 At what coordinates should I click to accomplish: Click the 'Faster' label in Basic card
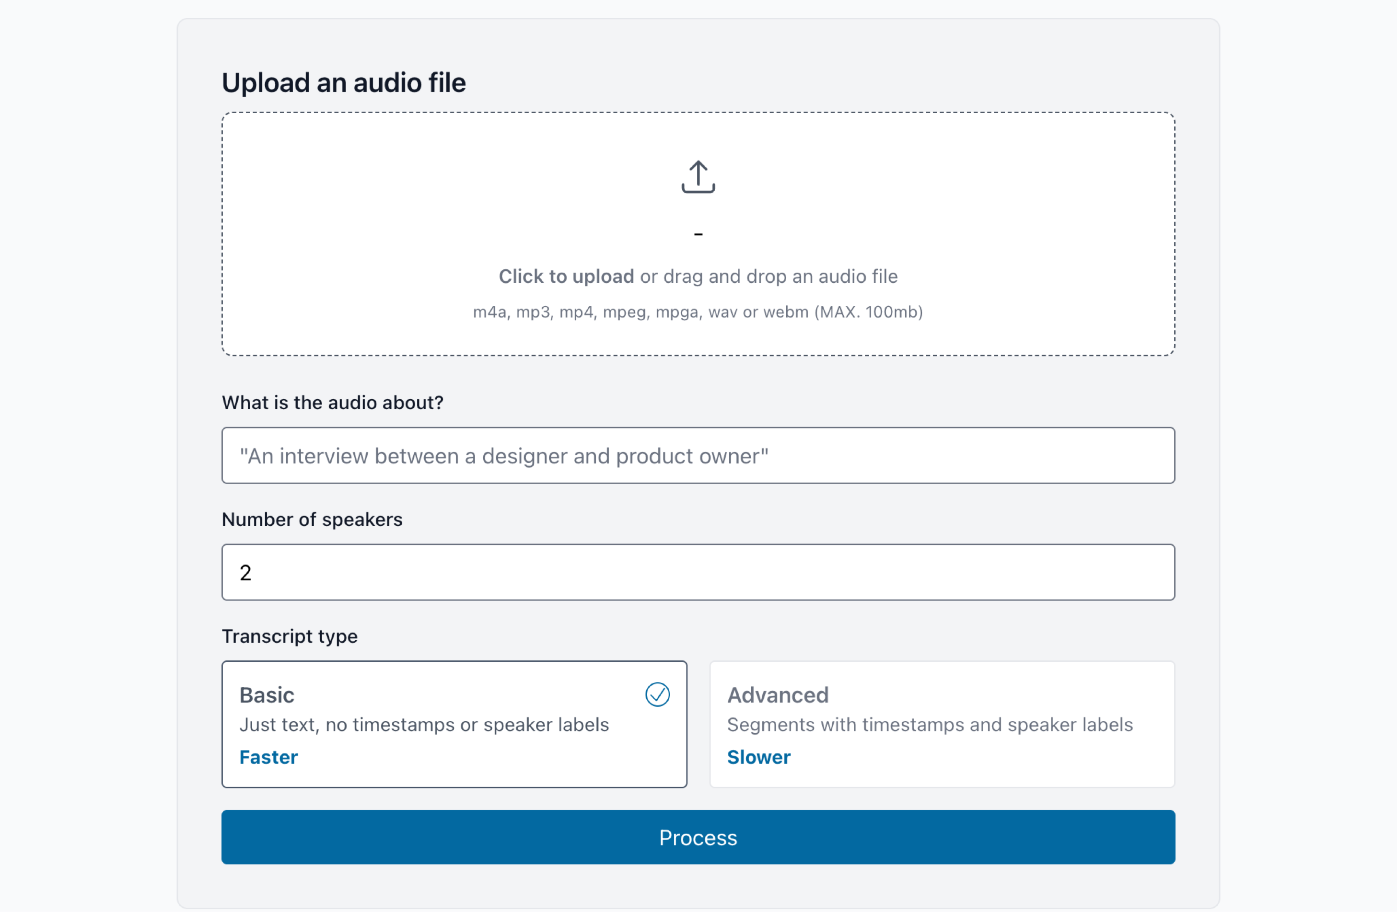(x=268, y=757)
